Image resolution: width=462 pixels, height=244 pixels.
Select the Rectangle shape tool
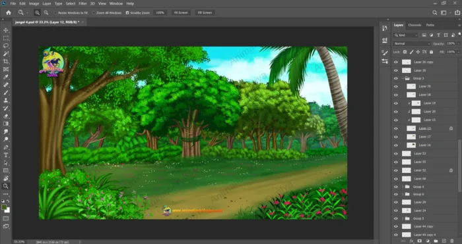coord(5,170)
